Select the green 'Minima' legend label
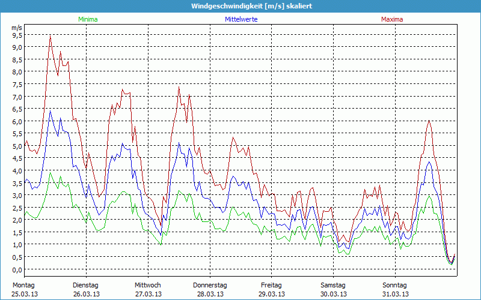Image resolution: width=481 pixels, height=300 pixels. [88, 19]
